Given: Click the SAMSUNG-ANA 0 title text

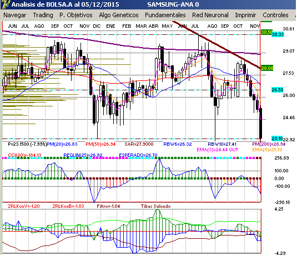Looking at the screenshot, I should click(x=173, y=4).
